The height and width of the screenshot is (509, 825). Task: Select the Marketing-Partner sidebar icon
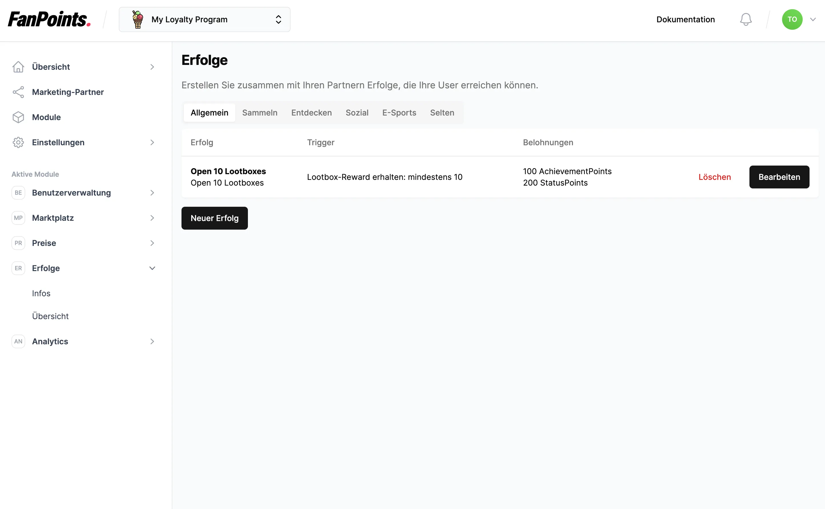point(18,92)
